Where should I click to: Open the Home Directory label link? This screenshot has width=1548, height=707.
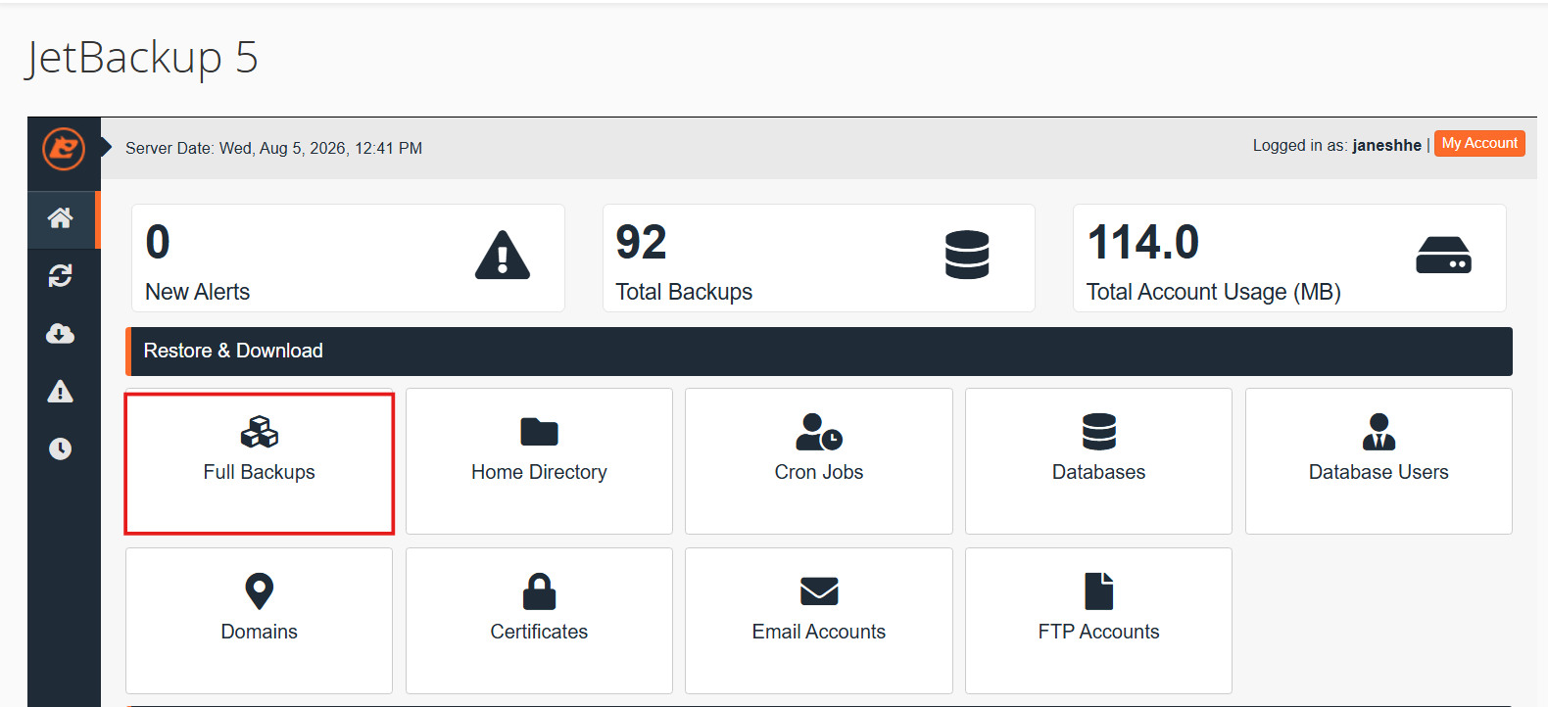(x=539, y=472)
